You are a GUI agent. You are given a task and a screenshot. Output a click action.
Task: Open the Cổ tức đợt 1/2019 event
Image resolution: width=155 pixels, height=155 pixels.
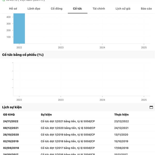coord(68,135)
